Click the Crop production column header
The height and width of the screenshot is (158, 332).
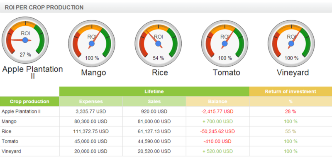pyautogui.click(x=29, y=101)
